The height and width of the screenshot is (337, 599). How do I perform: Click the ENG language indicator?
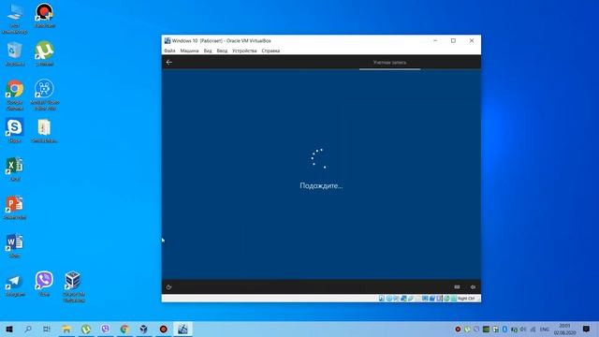click(545, 330)
